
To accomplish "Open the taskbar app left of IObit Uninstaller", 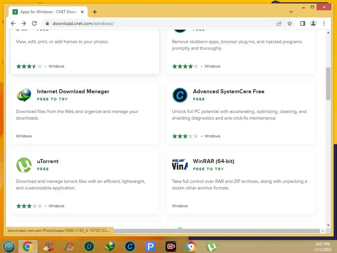I will pos(69,246).
